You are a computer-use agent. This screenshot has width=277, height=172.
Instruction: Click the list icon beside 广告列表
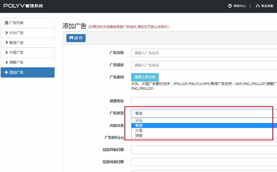(x=6, y=23)
